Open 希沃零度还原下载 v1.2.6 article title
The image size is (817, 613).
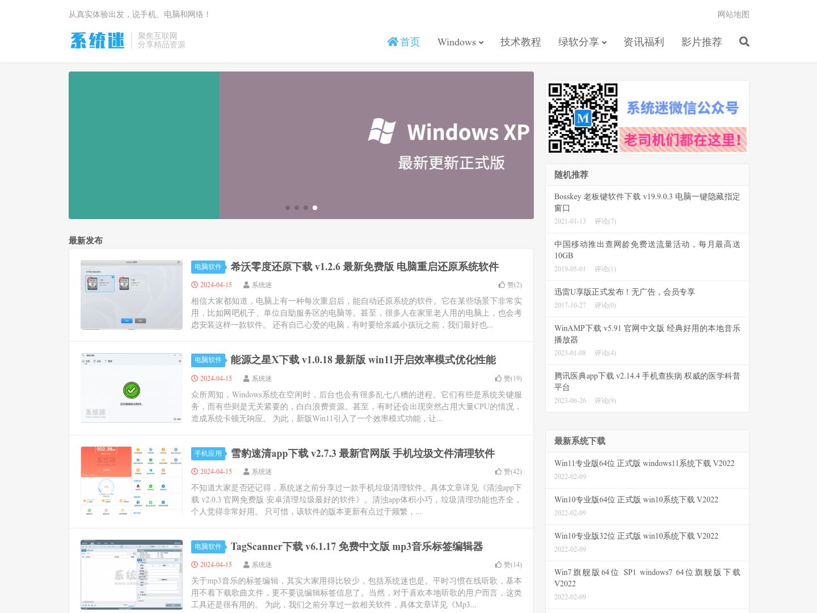pos(365,267)
